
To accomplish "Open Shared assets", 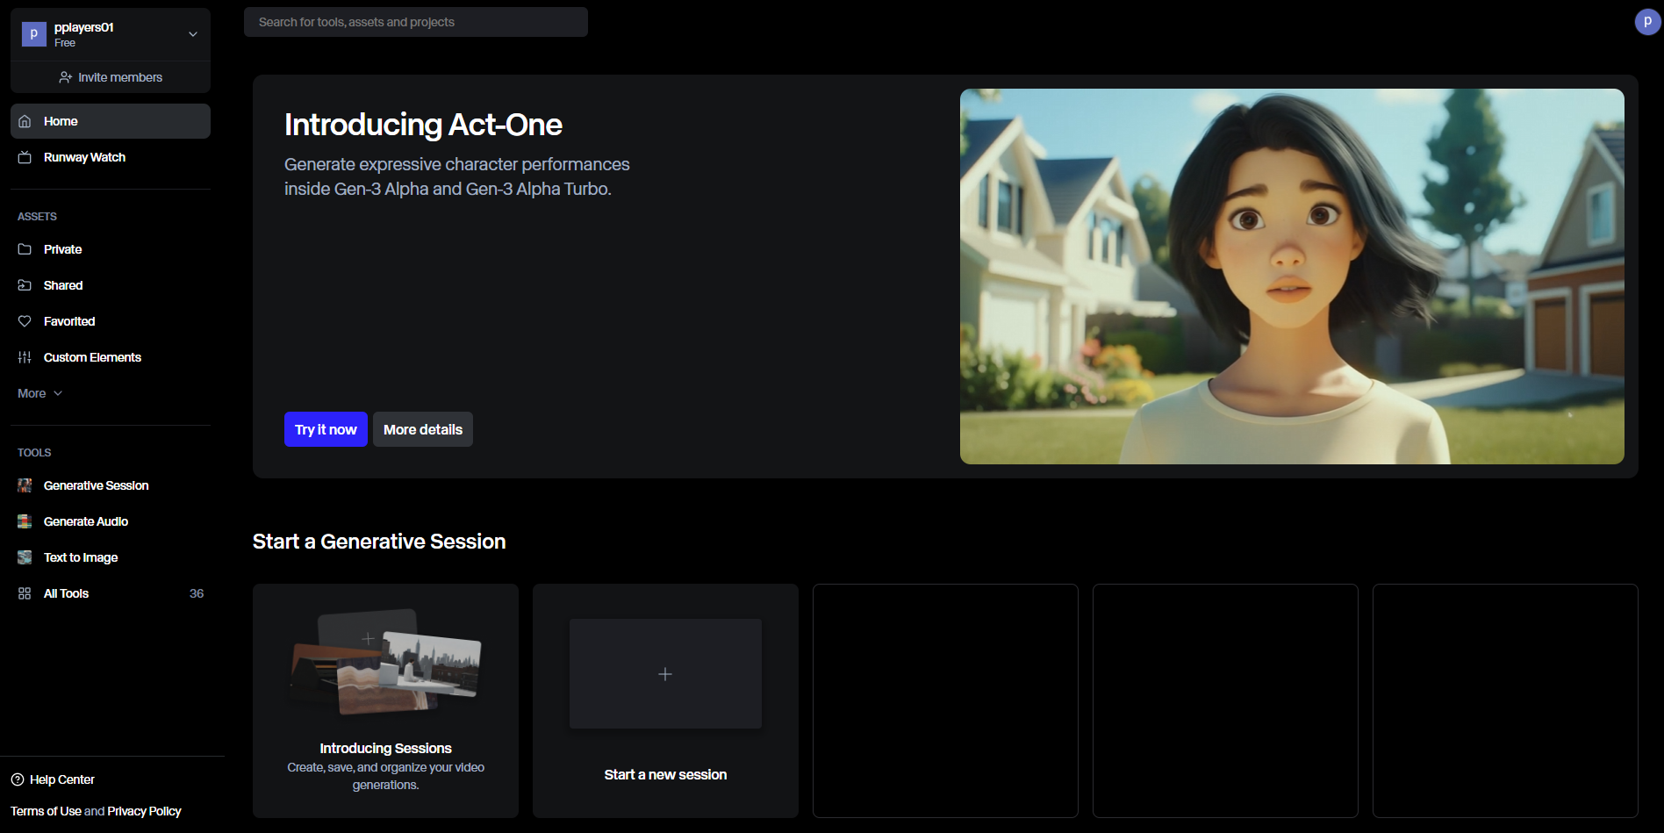I will (111, 285).
